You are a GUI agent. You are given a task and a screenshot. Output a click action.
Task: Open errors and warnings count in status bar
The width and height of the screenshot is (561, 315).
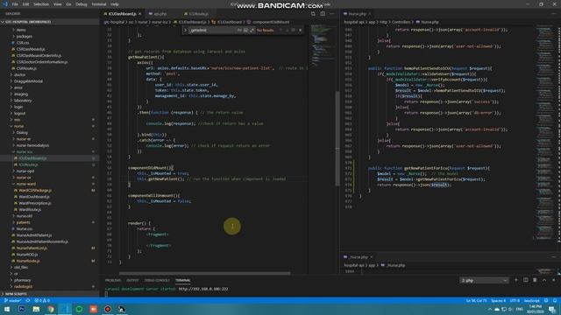tap(42, 301)
